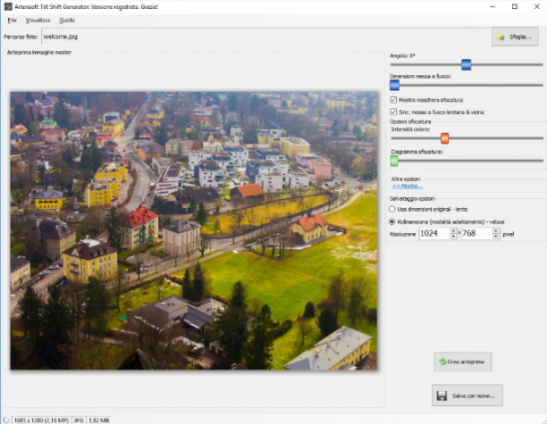The height and width of the screenshot is (424, 547).
Task: Toggle Sinc. messa a fuoco lontana & vicina
Action: [393, 112]
